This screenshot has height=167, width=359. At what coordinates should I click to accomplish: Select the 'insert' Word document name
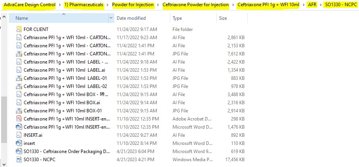[x=29, y=143]
